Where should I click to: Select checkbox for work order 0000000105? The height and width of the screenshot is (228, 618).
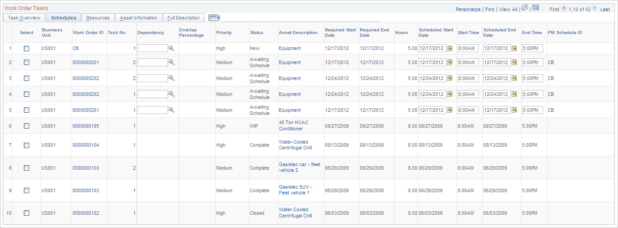click(27, 126)
